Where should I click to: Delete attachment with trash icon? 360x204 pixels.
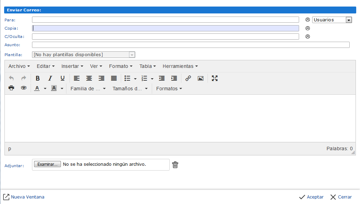click(175, 165)
